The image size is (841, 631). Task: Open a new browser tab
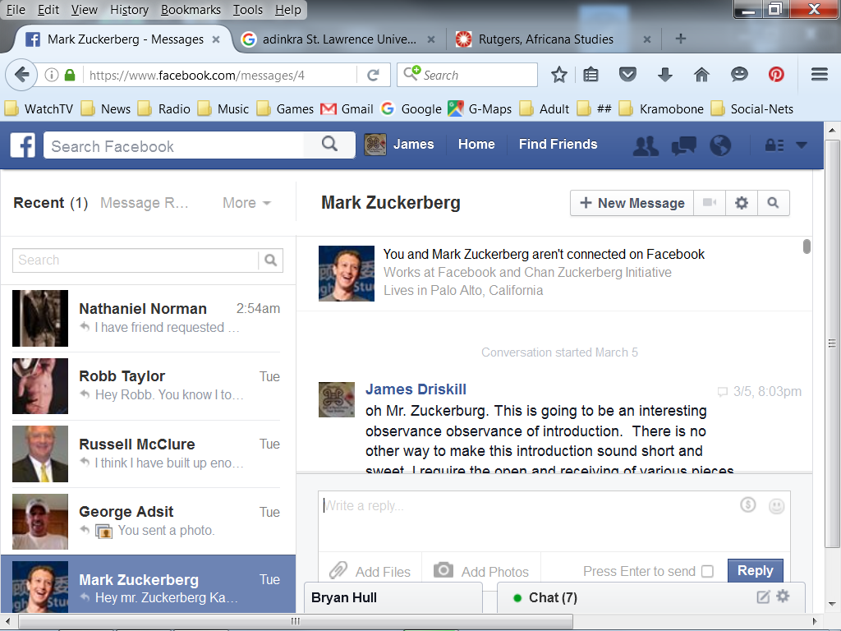point(680,39)
